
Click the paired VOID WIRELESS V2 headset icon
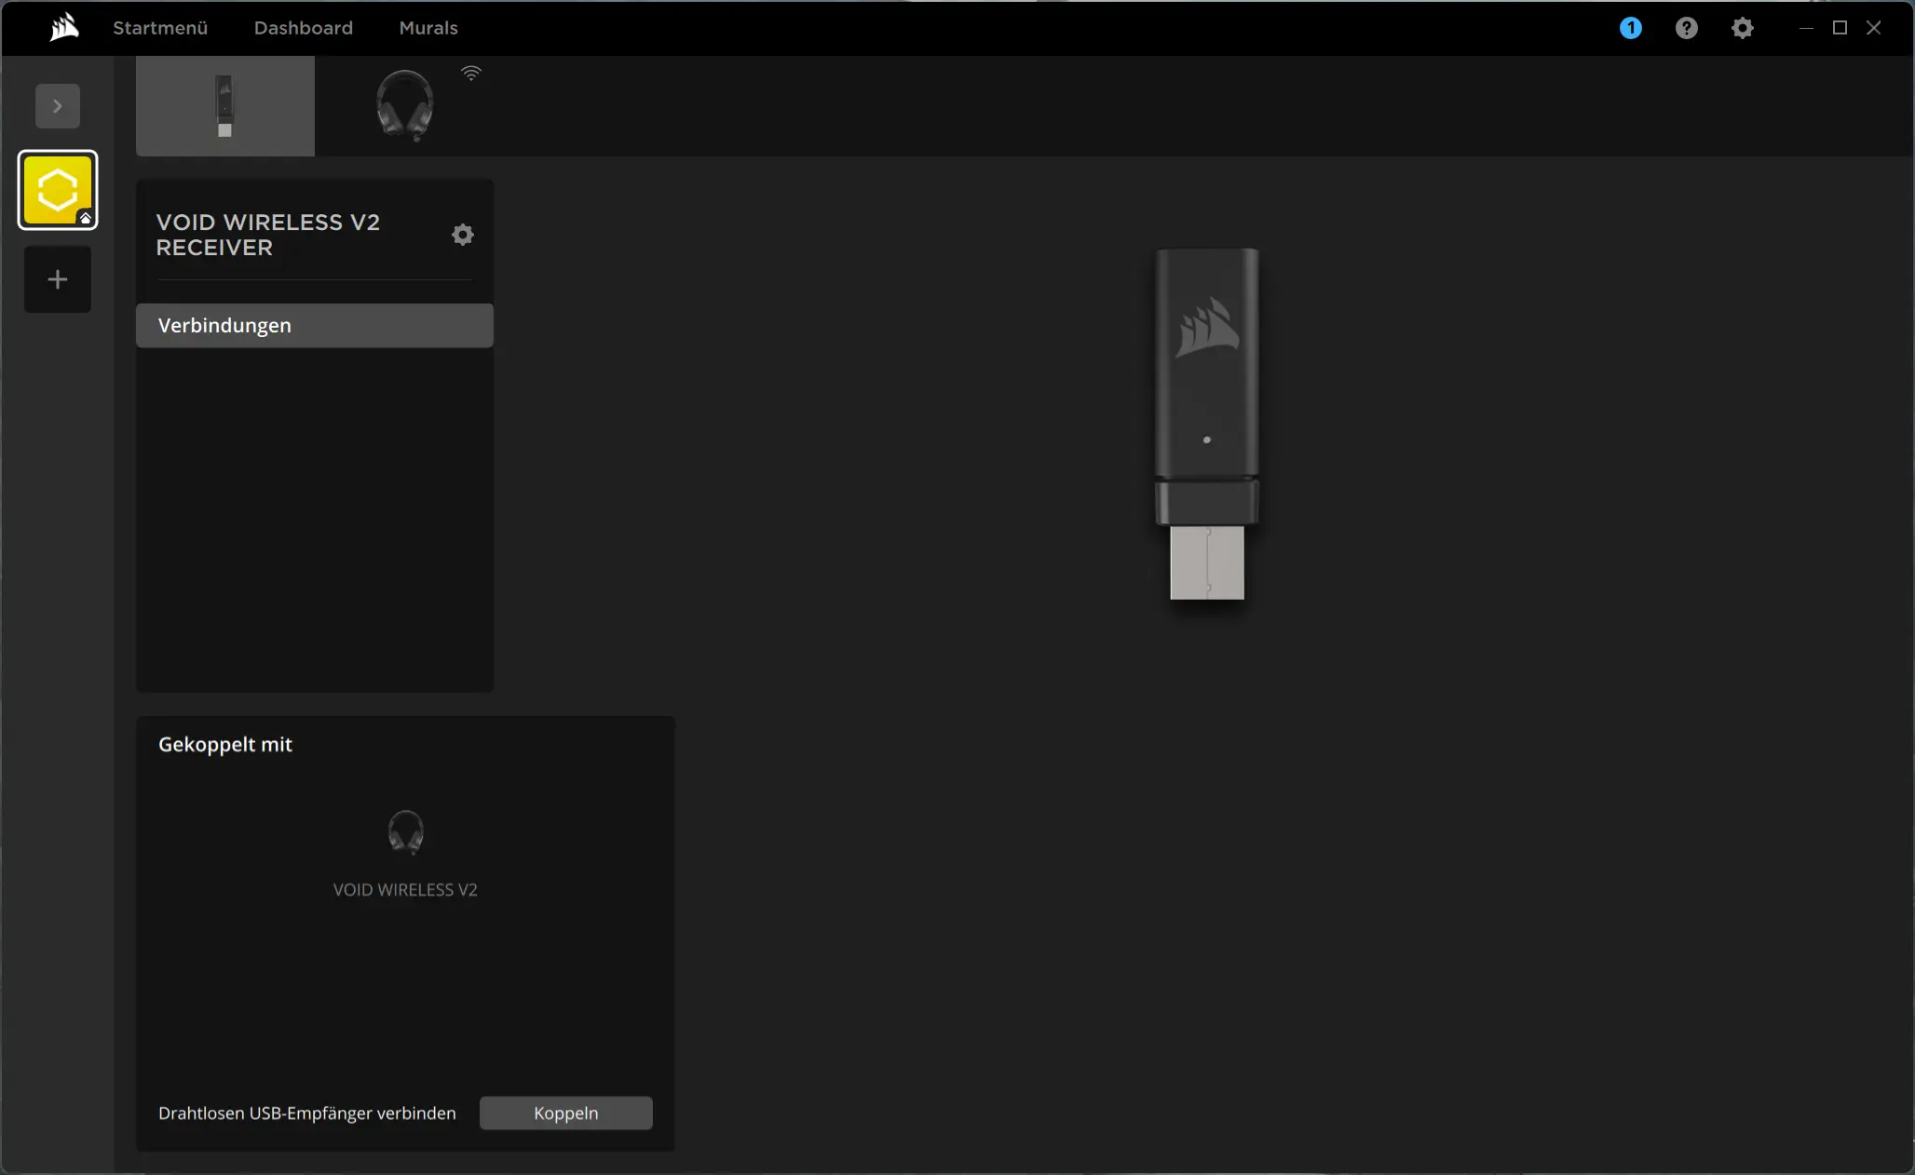(x=405, y=832)
